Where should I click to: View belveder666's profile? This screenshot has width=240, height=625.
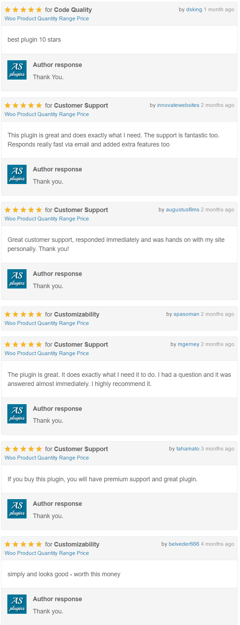(184, 544)
